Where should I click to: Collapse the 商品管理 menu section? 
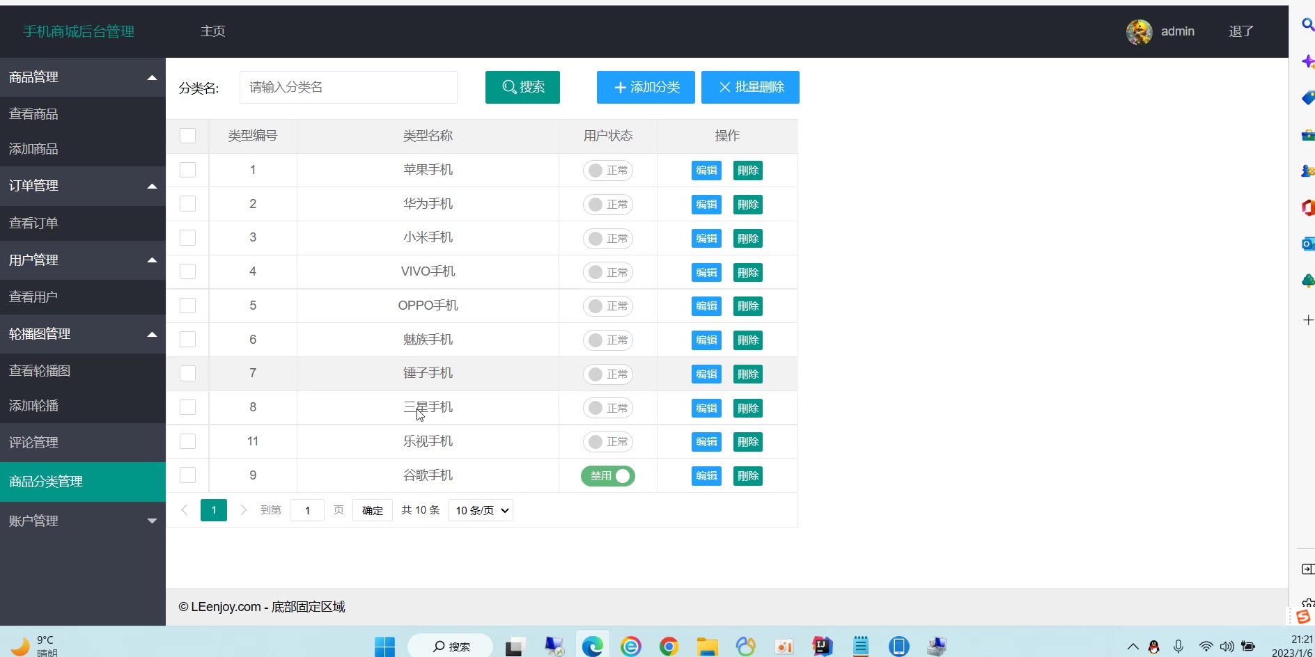click(83, 77)
